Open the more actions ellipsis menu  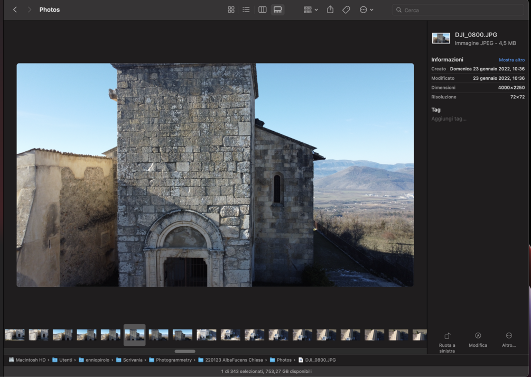click(x=367, y=10)
